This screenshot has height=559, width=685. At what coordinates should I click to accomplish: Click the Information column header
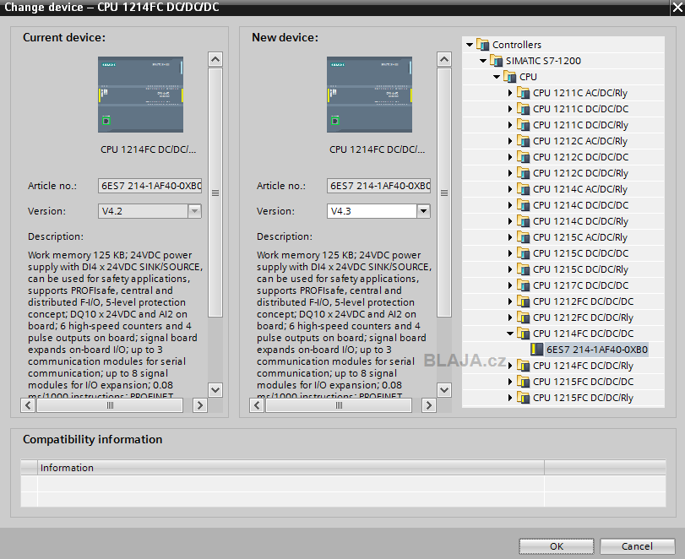coord(291,468)
